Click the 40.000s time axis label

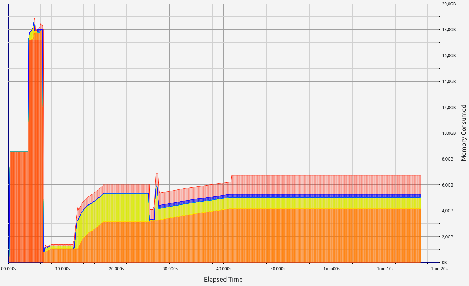point(223,268)
